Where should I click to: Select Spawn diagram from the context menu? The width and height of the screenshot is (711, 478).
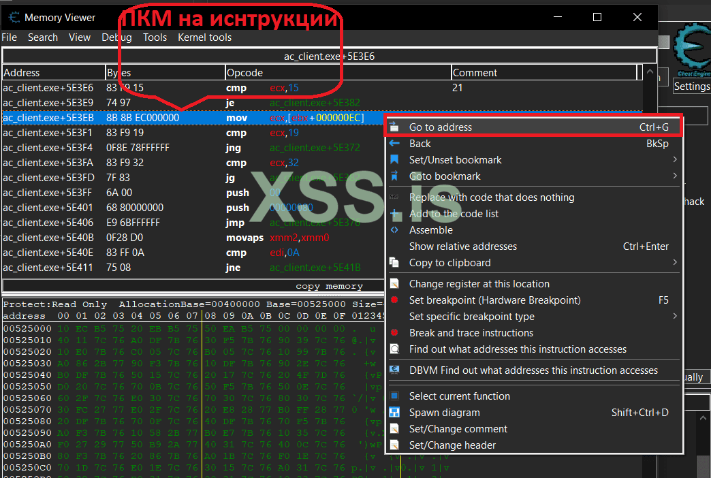533,412
